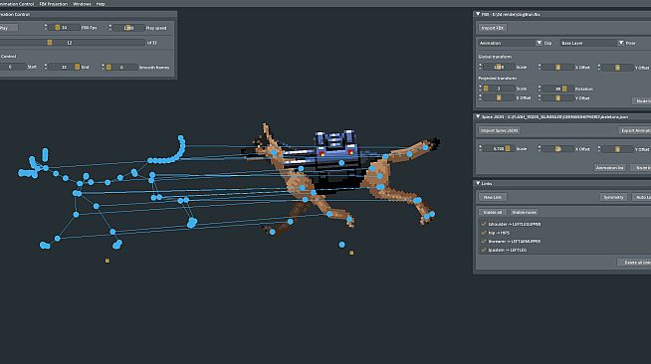Click the End frame value field
Viewport: 651px width, 364px height.
pos(65,67)
